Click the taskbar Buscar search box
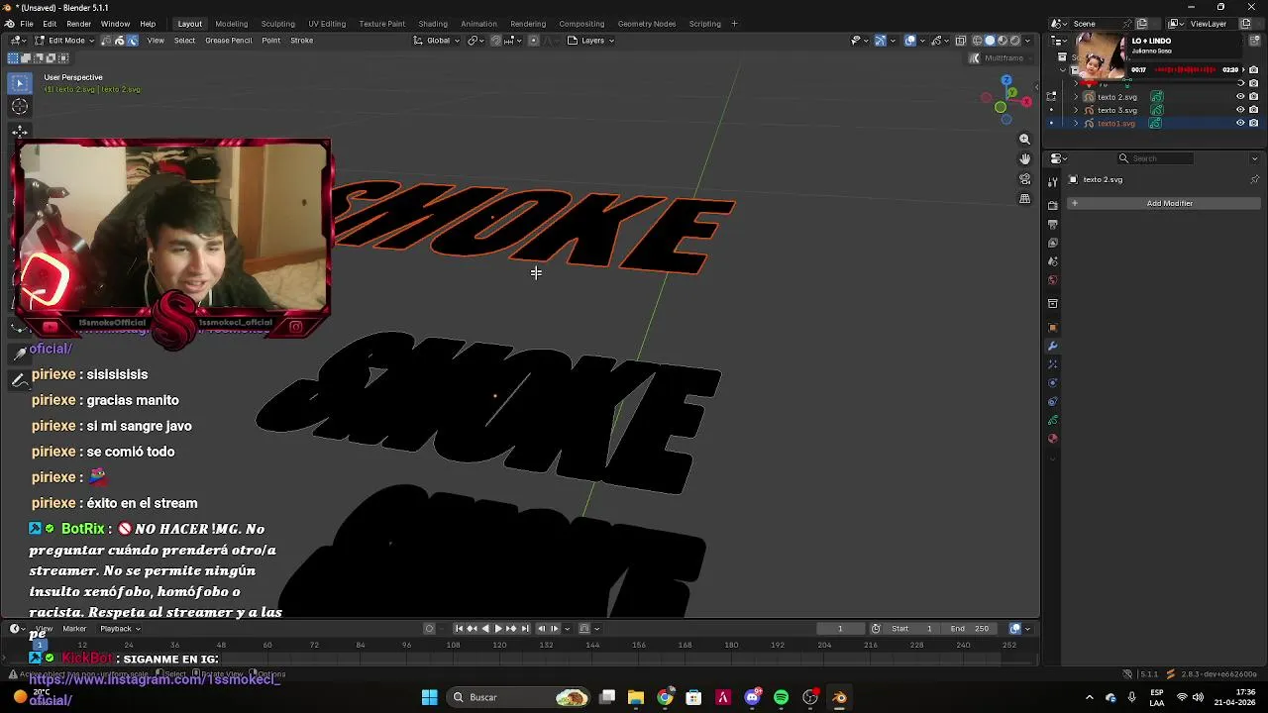The image size is (1268, 713). pyautogui.click(x=519, y=697)
